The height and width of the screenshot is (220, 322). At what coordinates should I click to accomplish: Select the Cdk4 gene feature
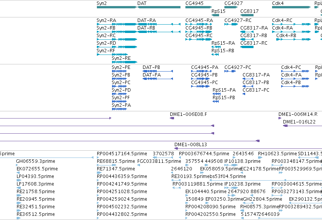pos(291,7)
